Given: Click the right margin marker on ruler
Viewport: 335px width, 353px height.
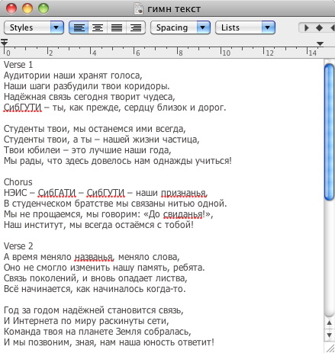Looking at the screenshot, I should pyautogui.click(x=320, y=44).
